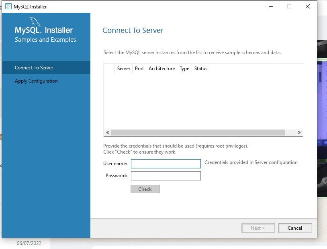Click the horizontal scrollbar thumb of server list
327x249 pixels.
[198, 132]
